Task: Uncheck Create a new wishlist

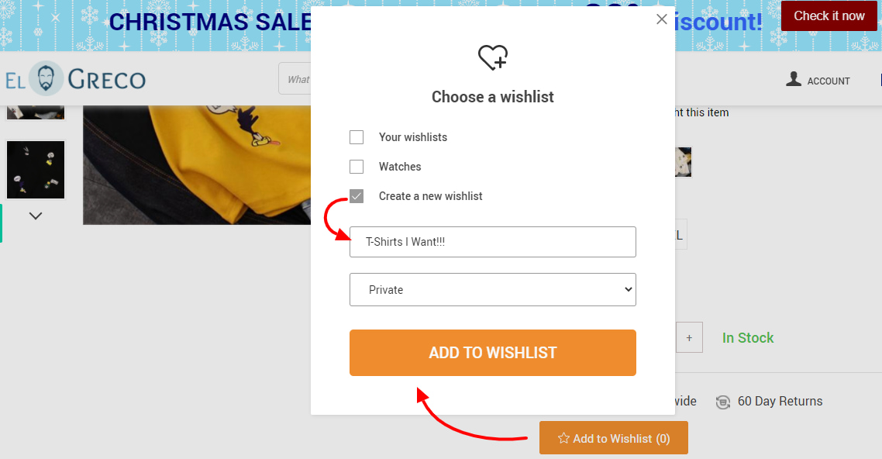Action: (357, 196)
